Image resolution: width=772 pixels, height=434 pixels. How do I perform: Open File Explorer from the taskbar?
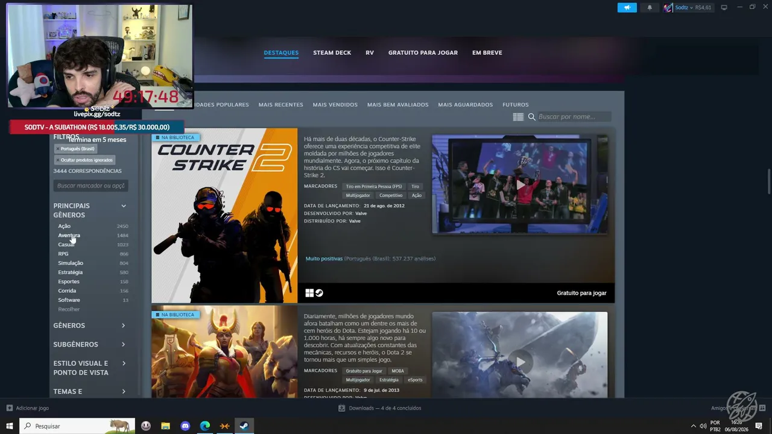pos(165,426)
